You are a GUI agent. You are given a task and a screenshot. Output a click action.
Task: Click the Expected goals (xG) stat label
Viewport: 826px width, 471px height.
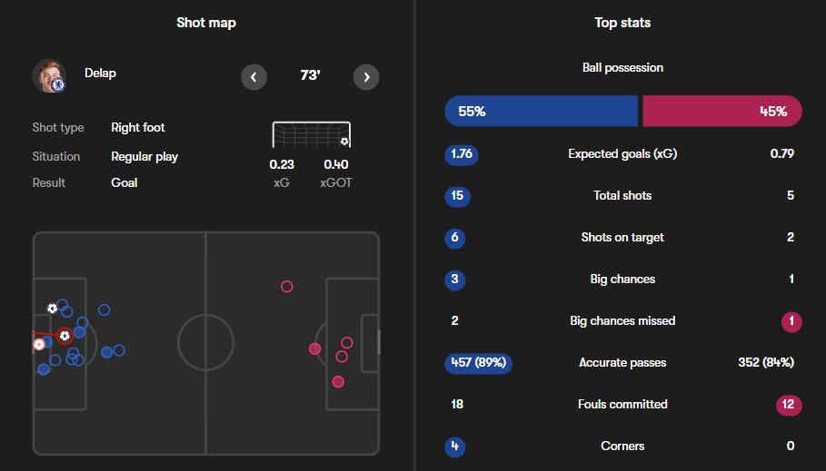622,153
